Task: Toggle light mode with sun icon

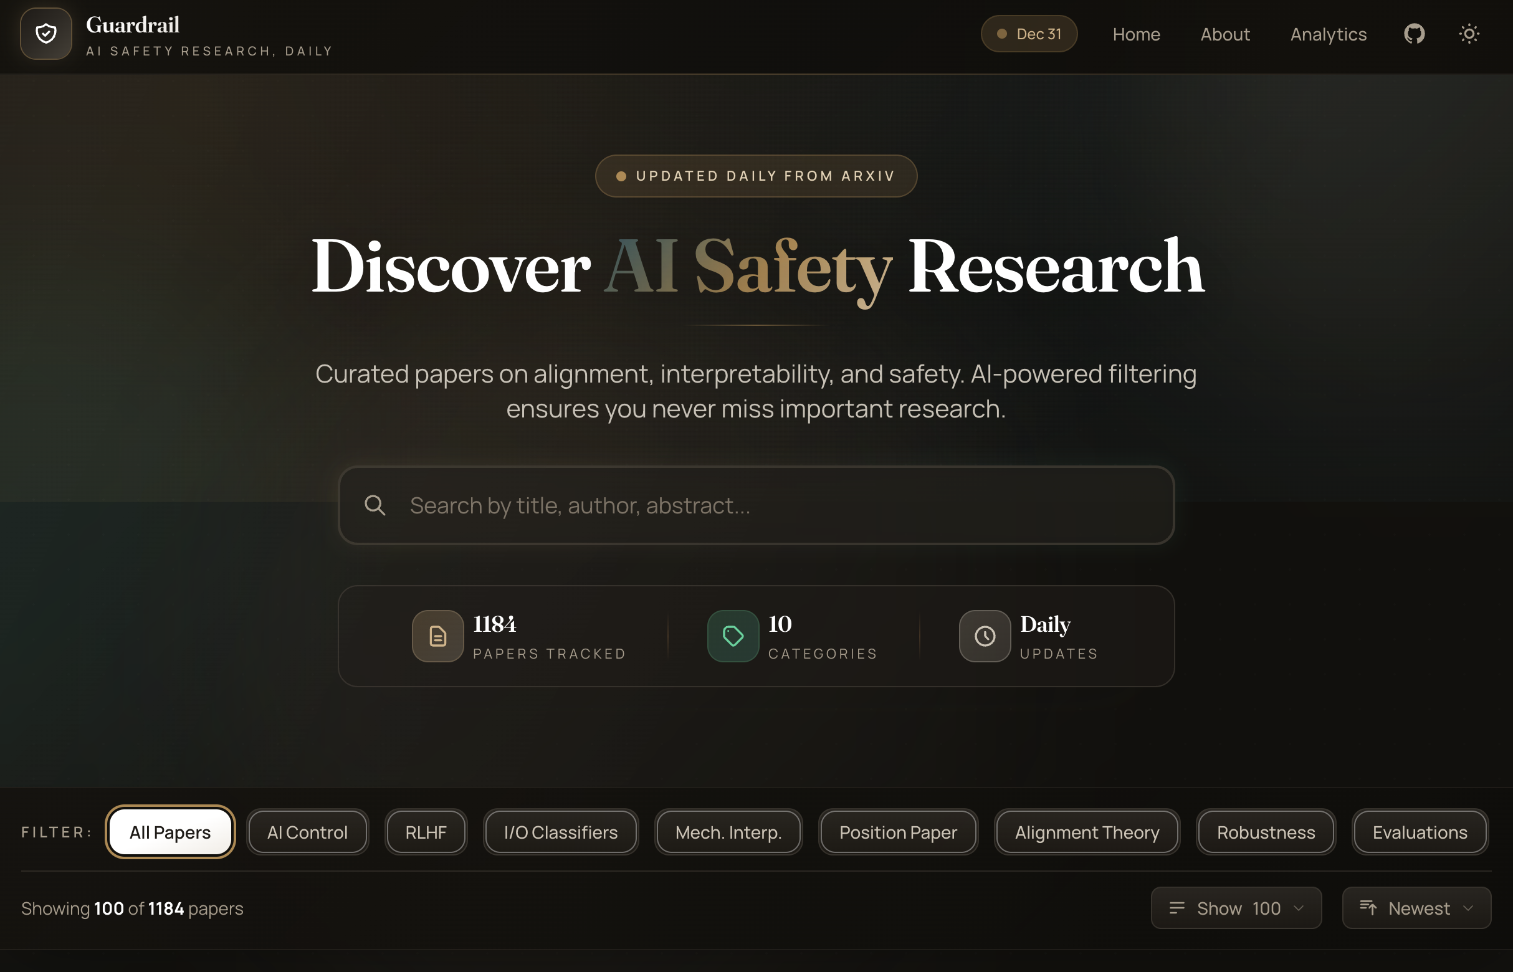Action: coord(1469,34)
